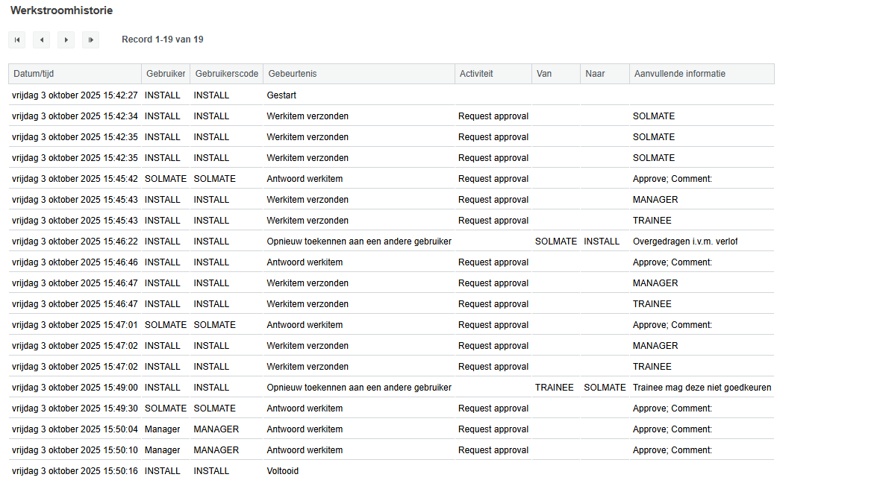Click the Aanvullende informatie column header
Viewport: 883px width, 489px height.
click(x=679, y=74)
